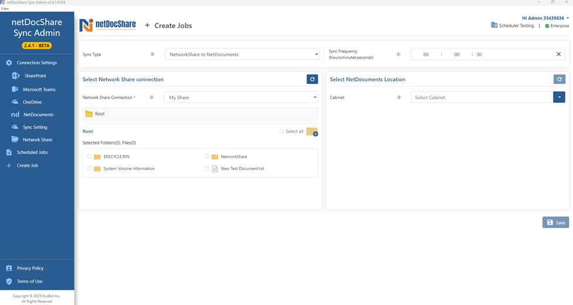Click the Select Cabinet input field
Image resolution: width=573 pixels, height=305 pixels.
tap(482, 97)
